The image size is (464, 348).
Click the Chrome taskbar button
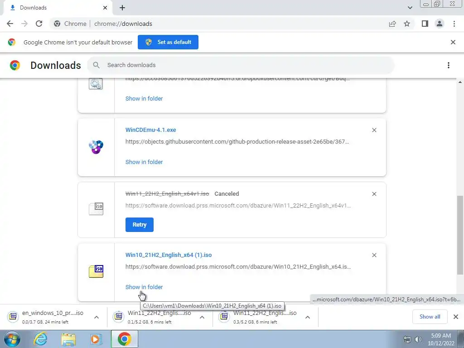pyautogui.click(x=124, y=339)
